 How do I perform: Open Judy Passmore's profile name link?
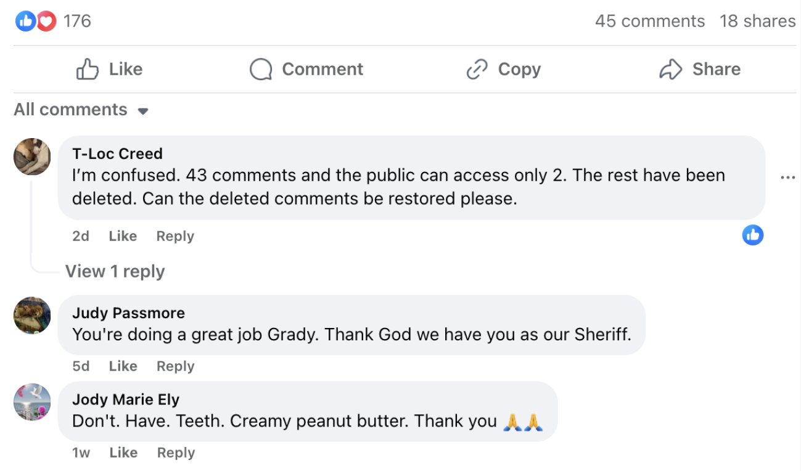(x=128, y=313)
